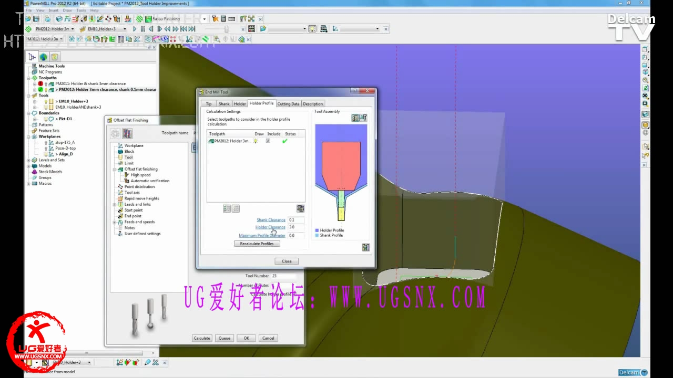This screenshot has height=378, width=673.
Task: Click the Shank Clearance value field
Action: tap(296, 220)
